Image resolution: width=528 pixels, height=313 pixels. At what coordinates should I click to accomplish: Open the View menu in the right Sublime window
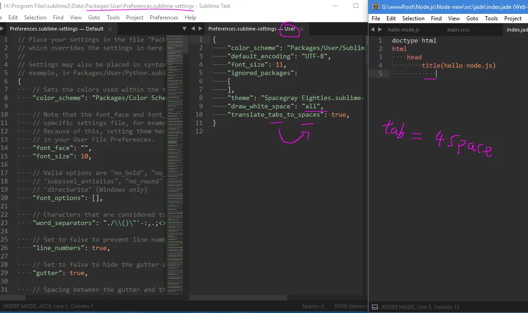[454, 19]
